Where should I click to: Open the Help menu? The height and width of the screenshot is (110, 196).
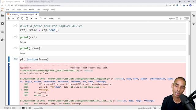[x=53, y=9]
